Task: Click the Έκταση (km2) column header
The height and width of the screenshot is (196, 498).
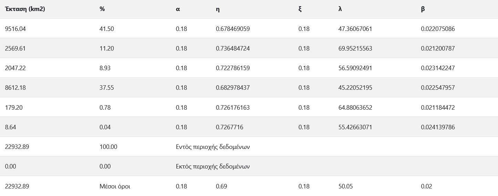Action: pos(25,9)
